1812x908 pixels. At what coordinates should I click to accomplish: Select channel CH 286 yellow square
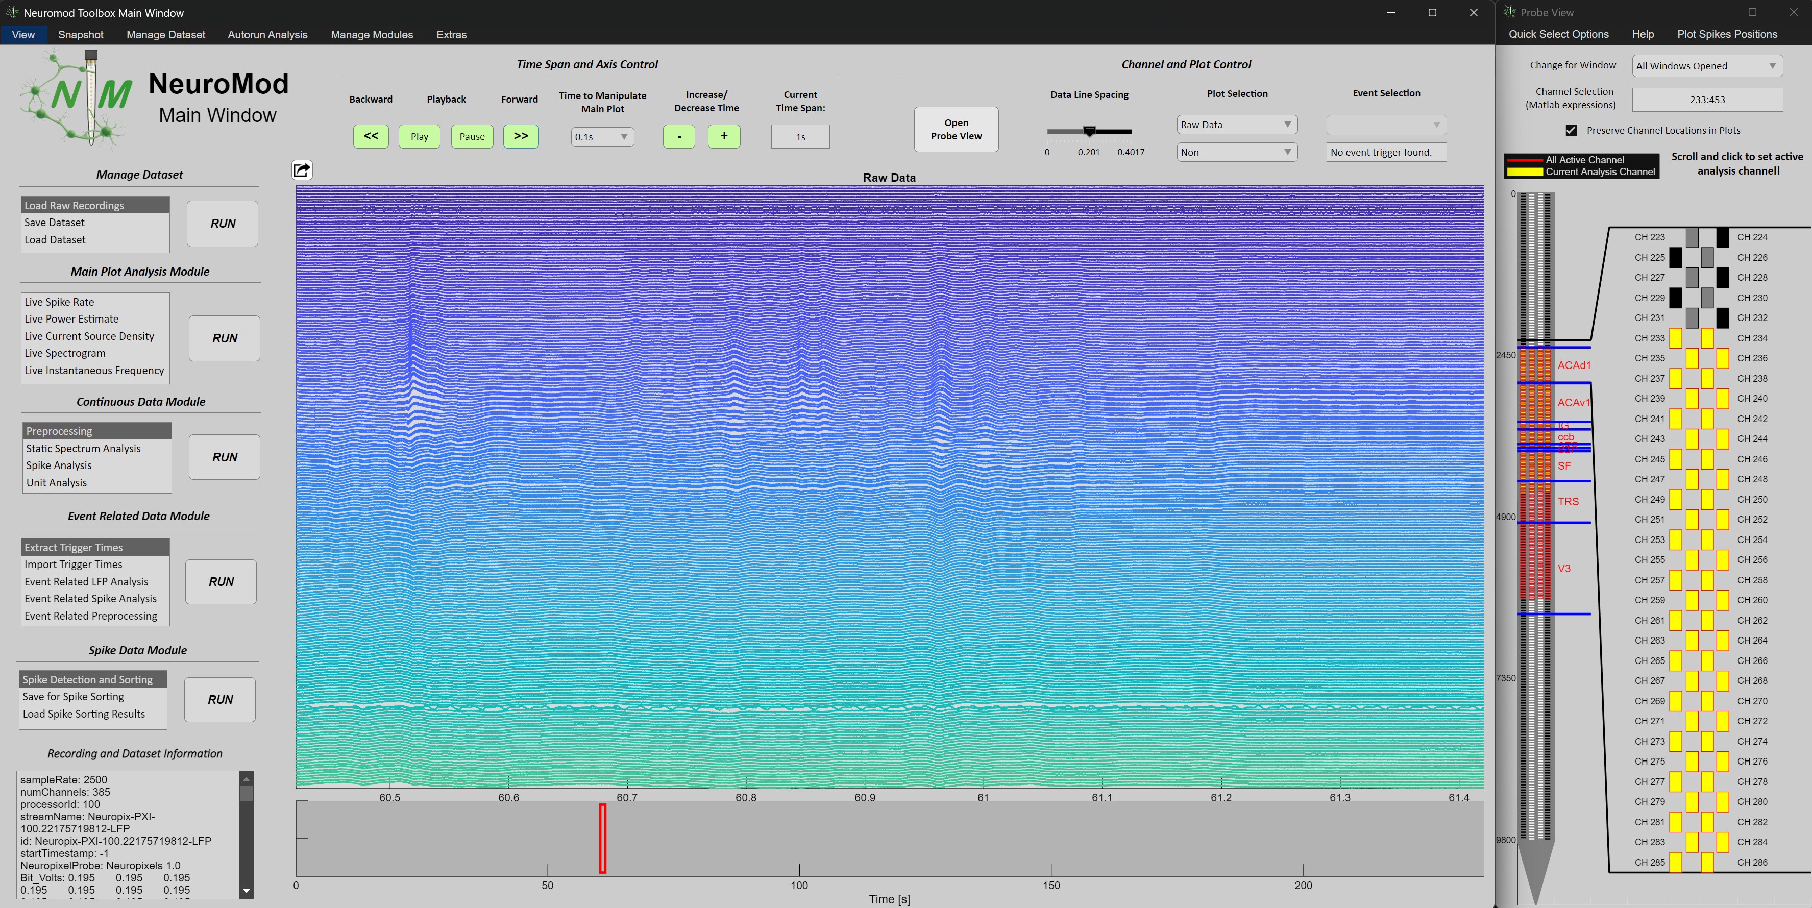pos(1707,862)
